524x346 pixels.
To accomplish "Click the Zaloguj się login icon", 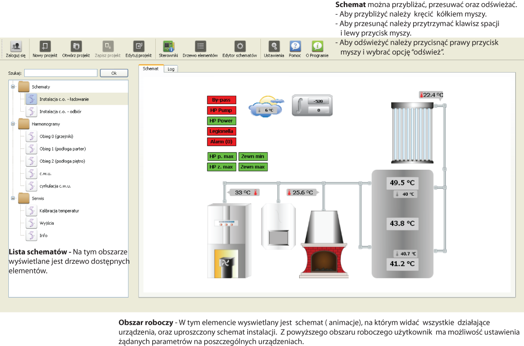I will [x=16, y=46].
